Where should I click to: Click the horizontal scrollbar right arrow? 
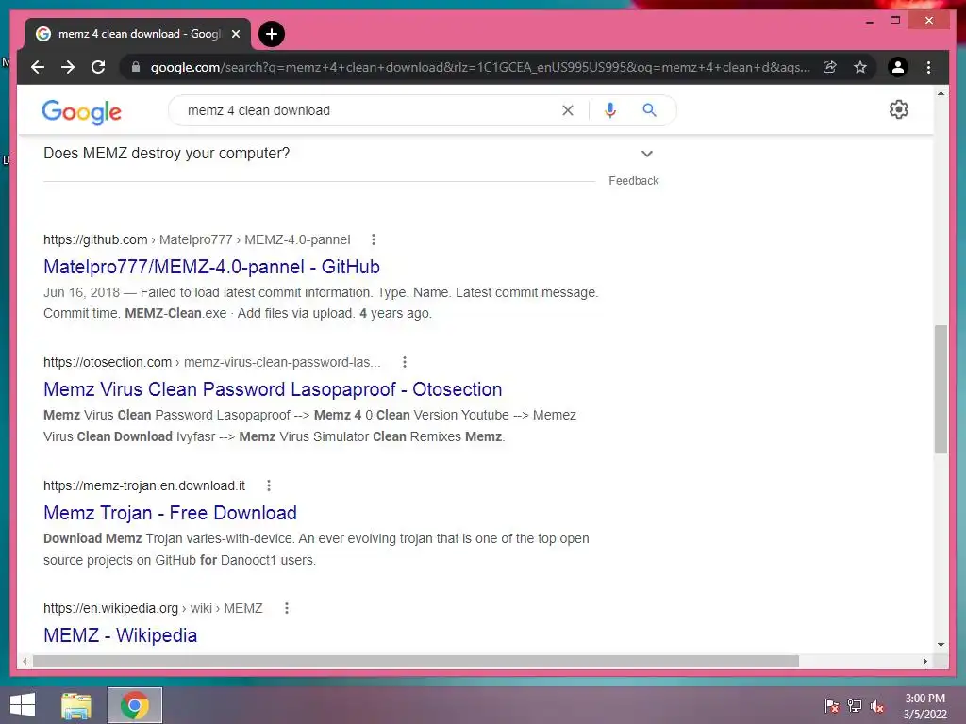click(924, 661)
